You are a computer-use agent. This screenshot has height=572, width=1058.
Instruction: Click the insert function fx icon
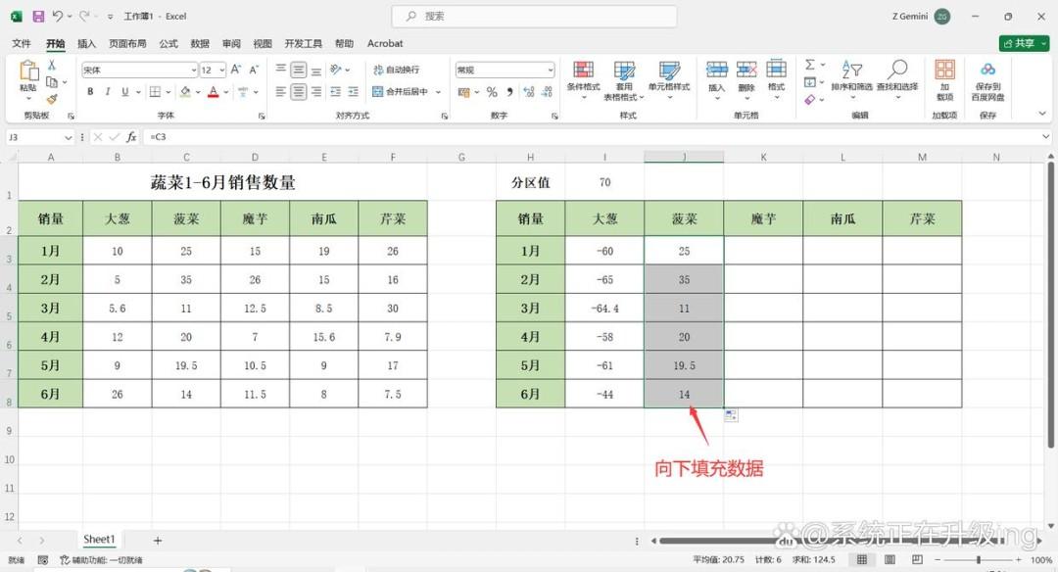tap(131, 137)
